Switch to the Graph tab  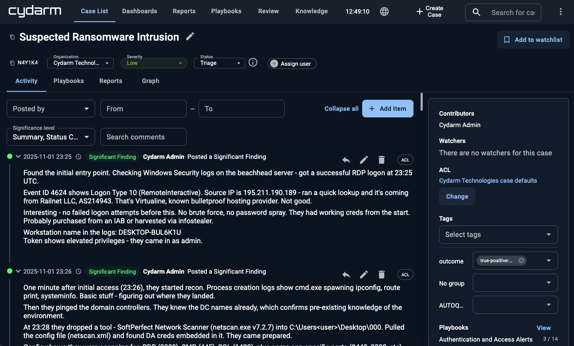tap(150, 81)
